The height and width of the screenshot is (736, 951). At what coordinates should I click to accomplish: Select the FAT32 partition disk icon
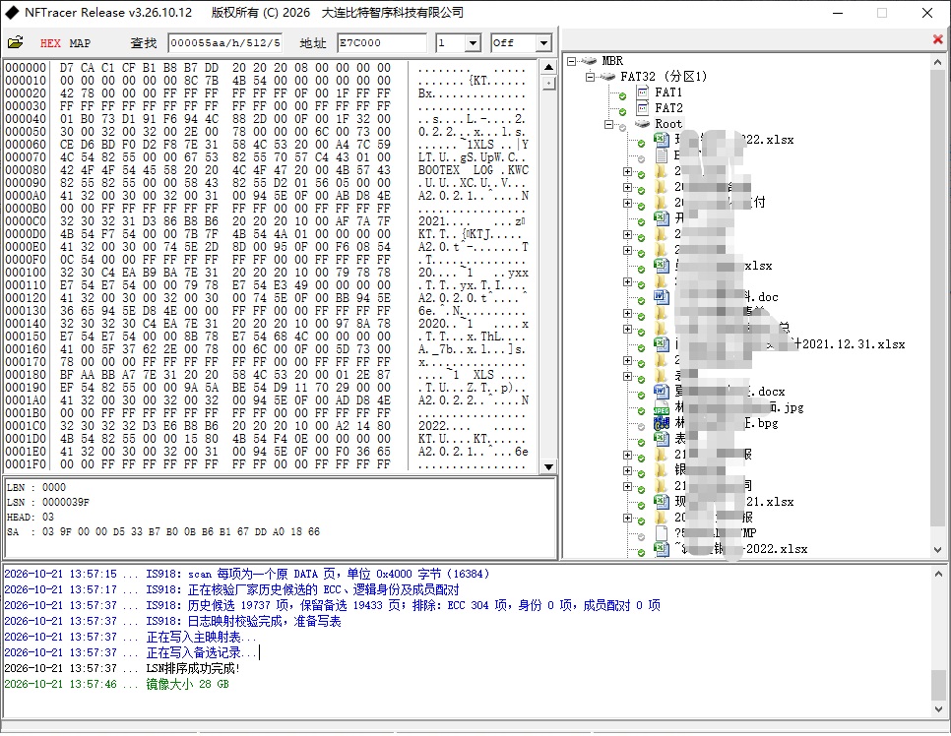point(607,77)
